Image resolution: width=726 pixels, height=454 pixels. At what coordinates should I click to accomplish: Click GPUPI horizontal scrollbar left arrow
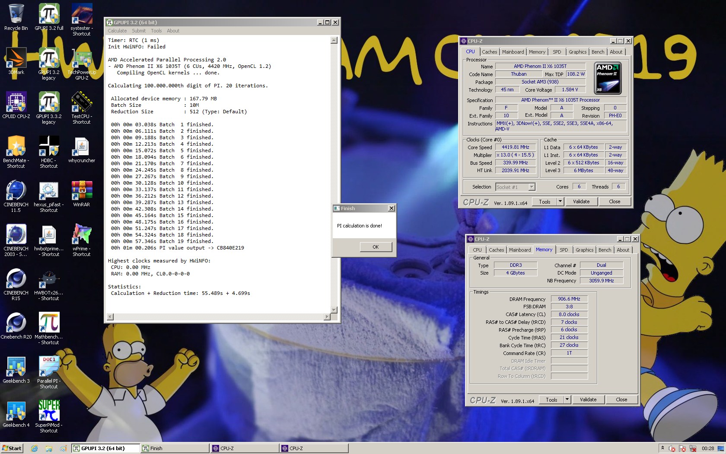(x=110, y=317)
